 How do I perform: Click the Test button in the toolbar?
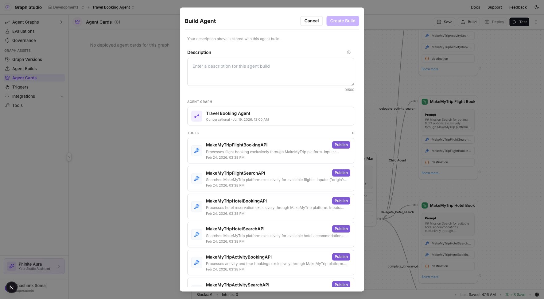point(519,22)
